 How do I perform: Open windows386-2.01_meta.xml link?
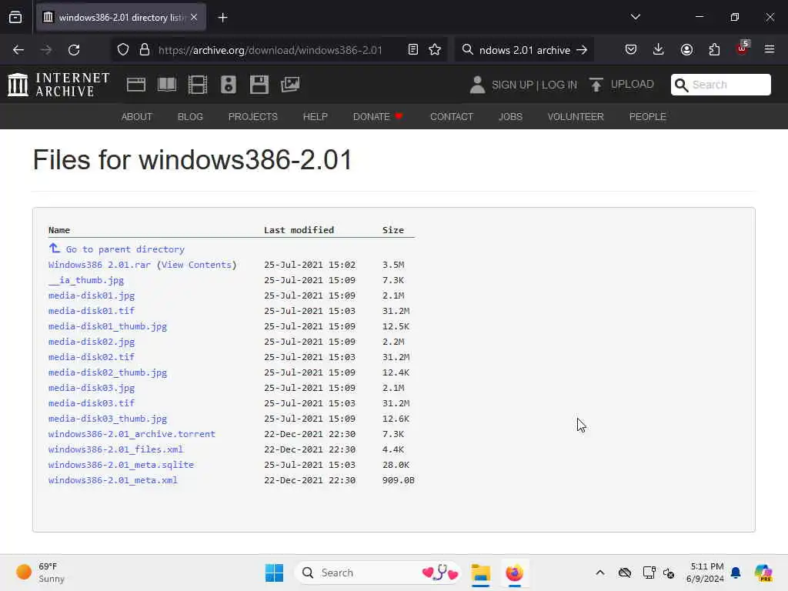pyautogui.click(x=113, y=480)
